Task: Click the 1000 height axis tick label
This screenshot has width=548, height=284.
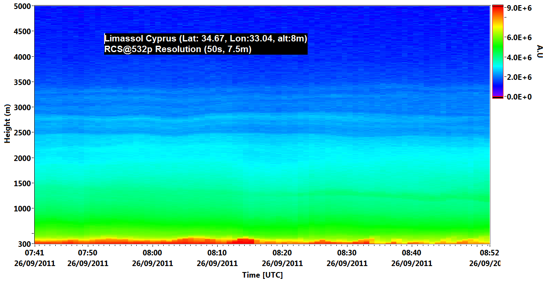Action: click(x=21, y=209)
